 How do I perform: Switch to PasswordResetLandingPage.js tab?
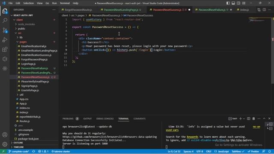(x=121, y=10)
